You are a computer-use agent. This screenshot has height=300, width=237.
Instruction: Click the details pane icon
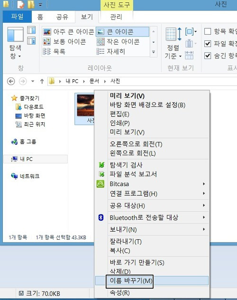[31, 41]
